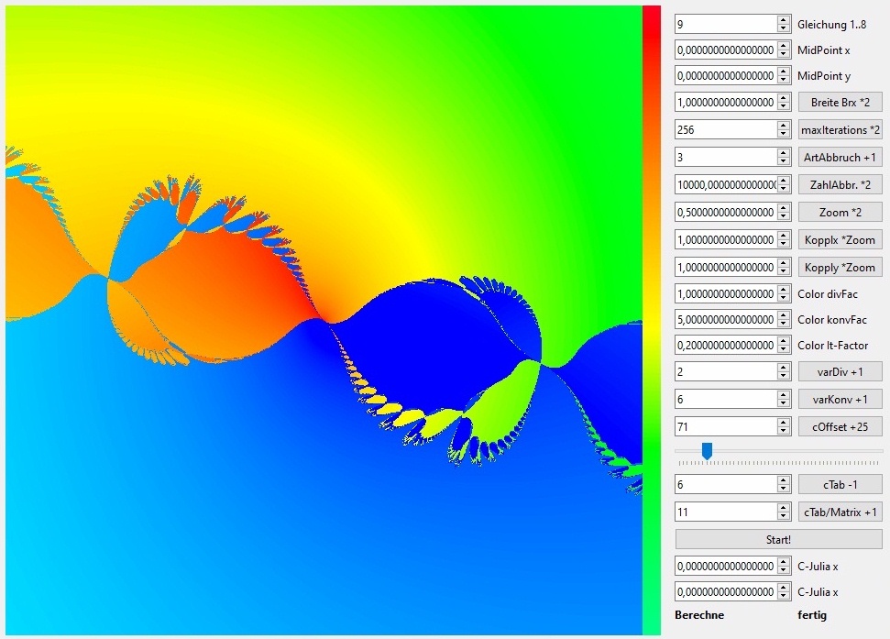
Task: Click the varDiv +1 button
Action: (x=841, y=371)
